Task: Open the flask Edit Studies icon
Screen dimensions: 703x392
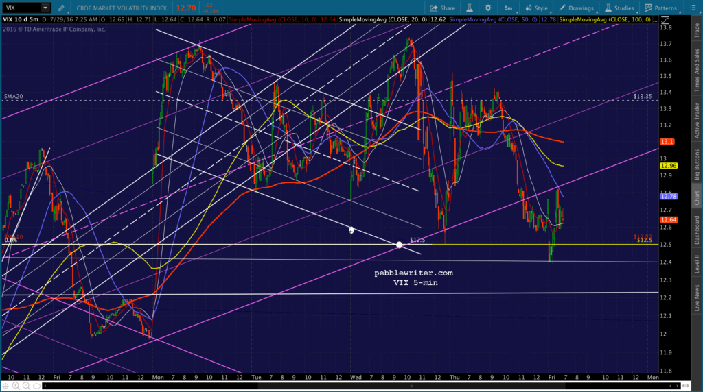Action: point(470,8)
